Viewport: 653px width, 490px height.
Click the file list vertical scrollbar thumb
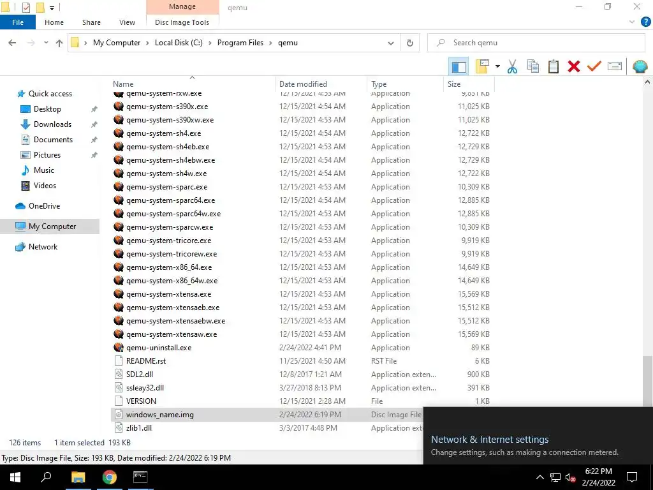pyautogui.click(x=647, y=381)
